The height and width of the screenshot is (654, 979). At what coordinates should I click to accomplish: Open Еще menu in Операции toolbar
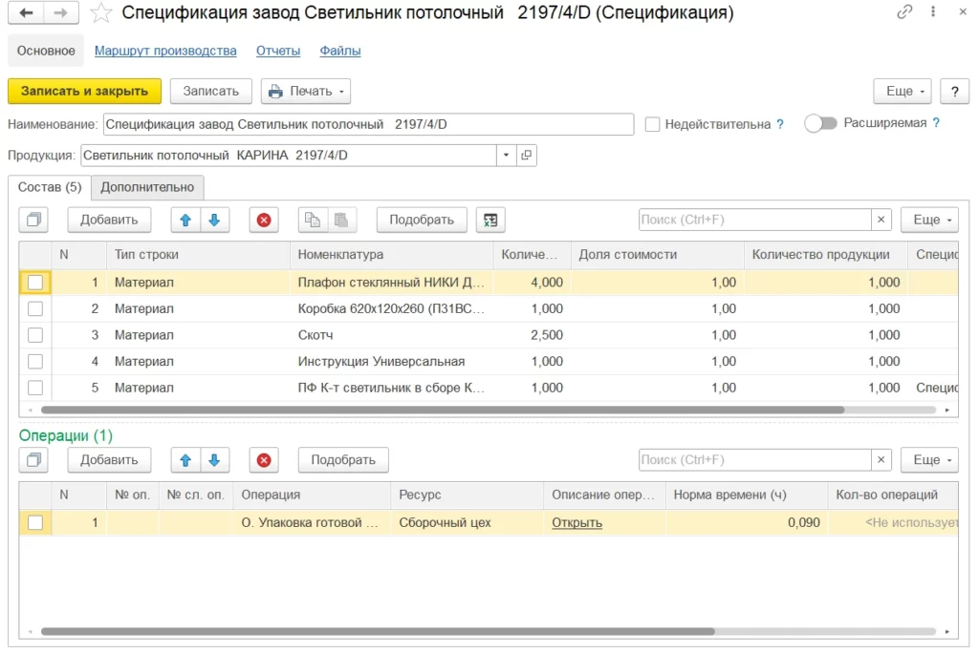[x=929, y=460]
